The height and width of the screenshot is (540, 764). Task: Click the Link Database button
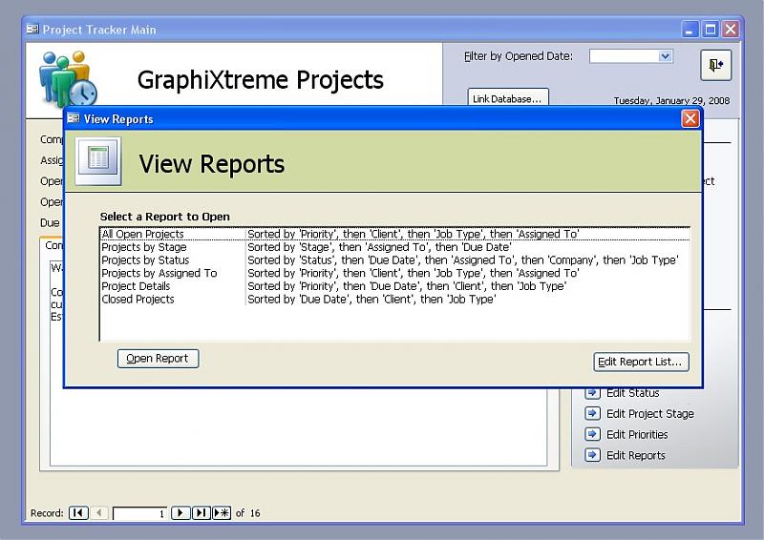(x=508, y=96)
